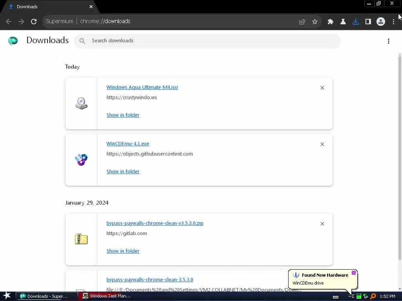Open the Extensions puzzle icon
The width and height of the screenshot is (402, 301).
(331, 22)
